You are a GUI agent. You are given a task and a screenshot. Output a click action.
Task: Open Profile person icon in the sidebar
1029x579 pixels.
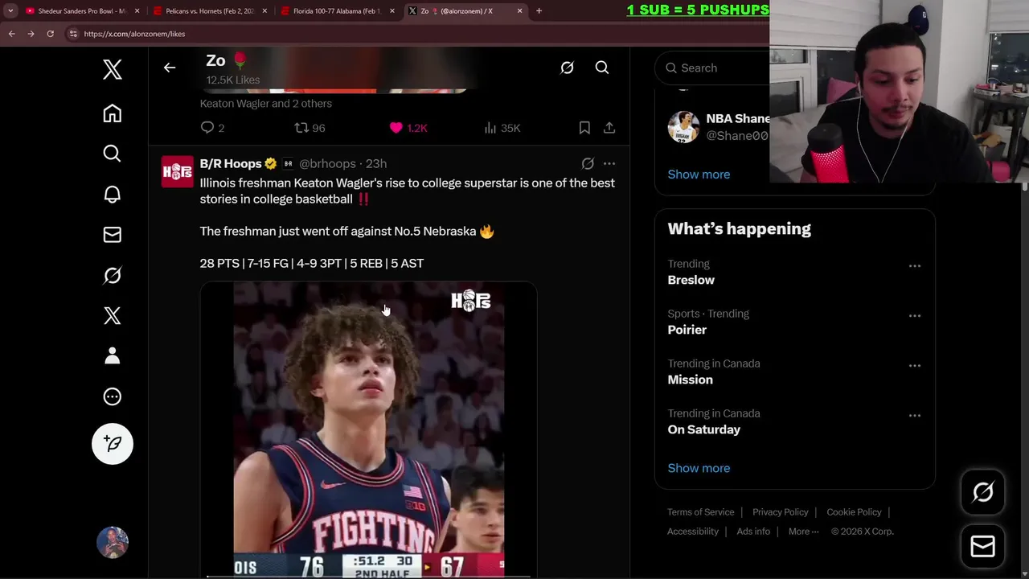tap(113, 355)
